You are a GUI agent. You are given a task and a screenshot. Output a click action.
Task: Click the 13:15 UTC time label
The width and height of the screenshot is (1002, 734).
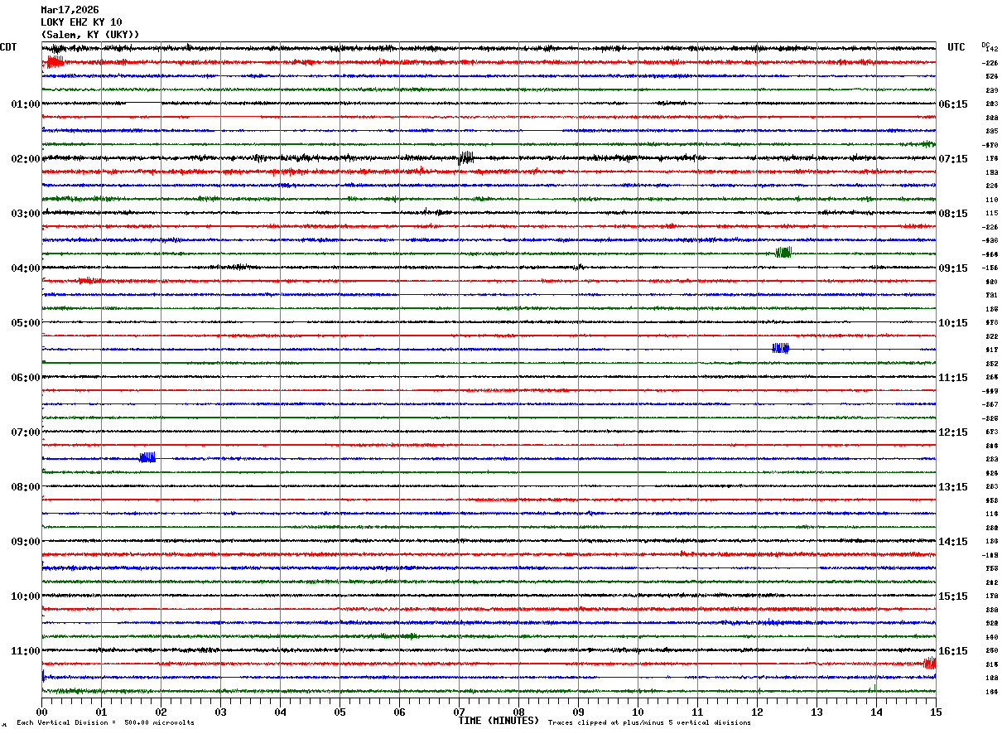(x=952, y=487)
